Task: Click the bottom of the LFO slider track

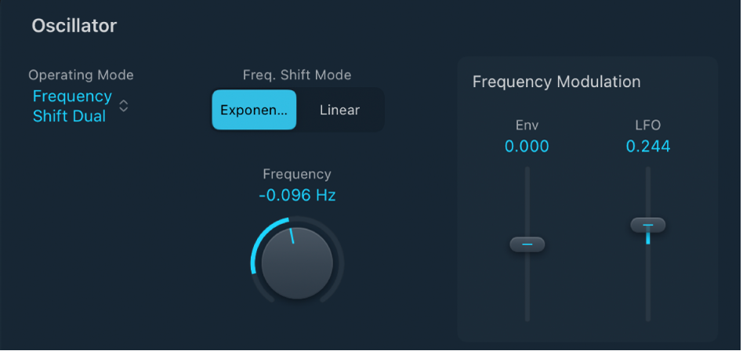Action: (x=648, y=316)
